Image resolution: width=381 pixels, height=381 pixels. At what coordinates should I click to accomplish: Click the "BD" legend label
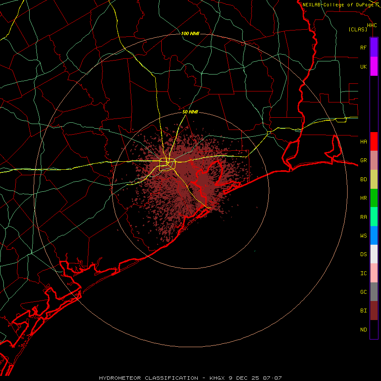(x=363, y=179)
